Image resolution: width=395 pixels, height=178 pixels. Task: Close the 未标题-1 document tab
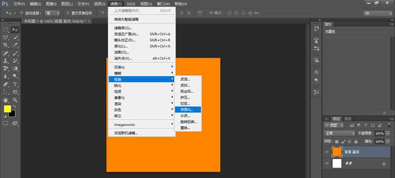pyautogui.click(x=89, y=21)
